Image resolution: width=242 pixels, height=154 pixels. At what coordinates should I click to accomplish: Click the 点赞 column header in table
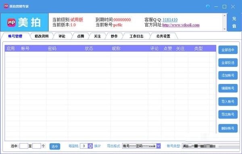click(x=168, y=48)
